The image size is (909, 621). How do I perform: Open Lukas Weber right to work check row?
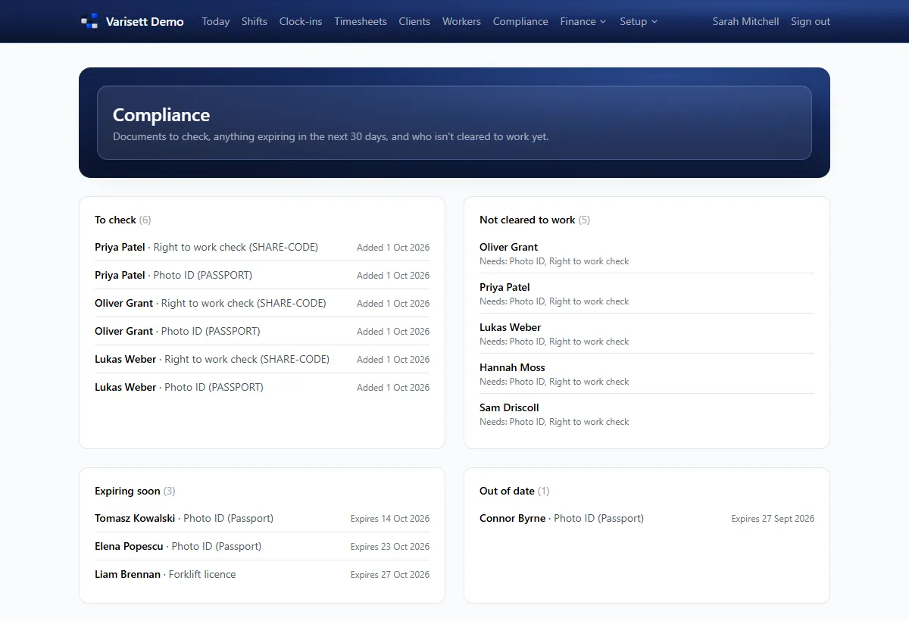[x=262, y=359]
